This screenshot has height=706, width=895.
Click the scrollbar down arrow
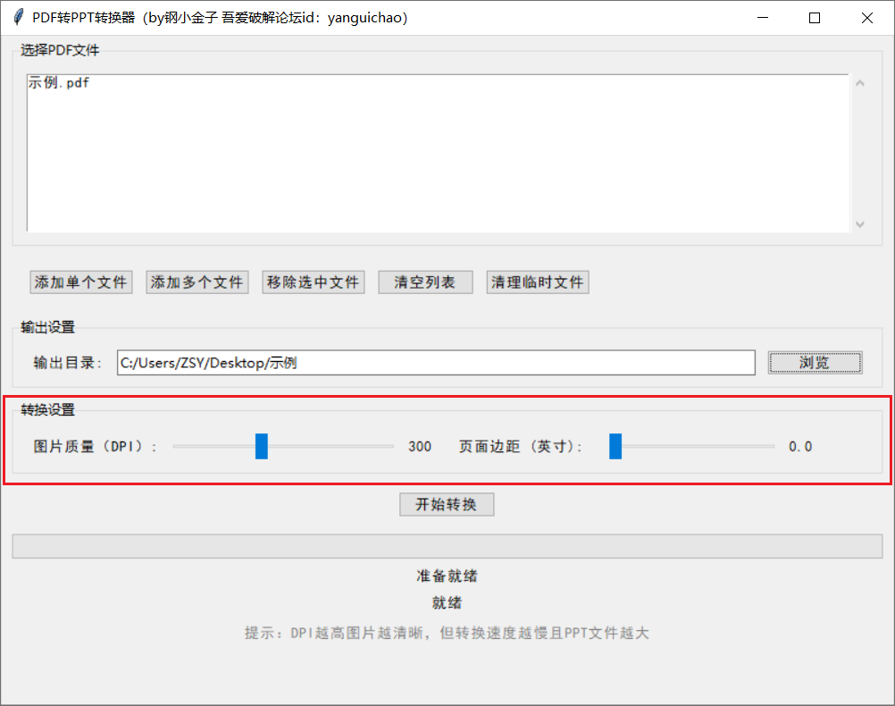click(x=859, y=224)
